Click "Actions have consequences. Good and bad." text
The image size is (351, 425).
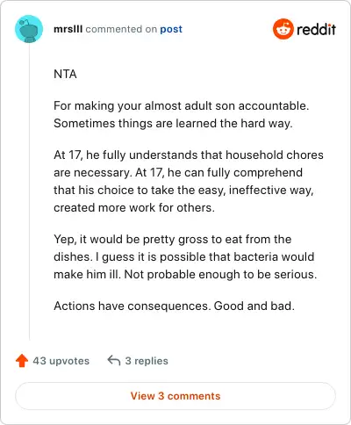click(175, 306)
